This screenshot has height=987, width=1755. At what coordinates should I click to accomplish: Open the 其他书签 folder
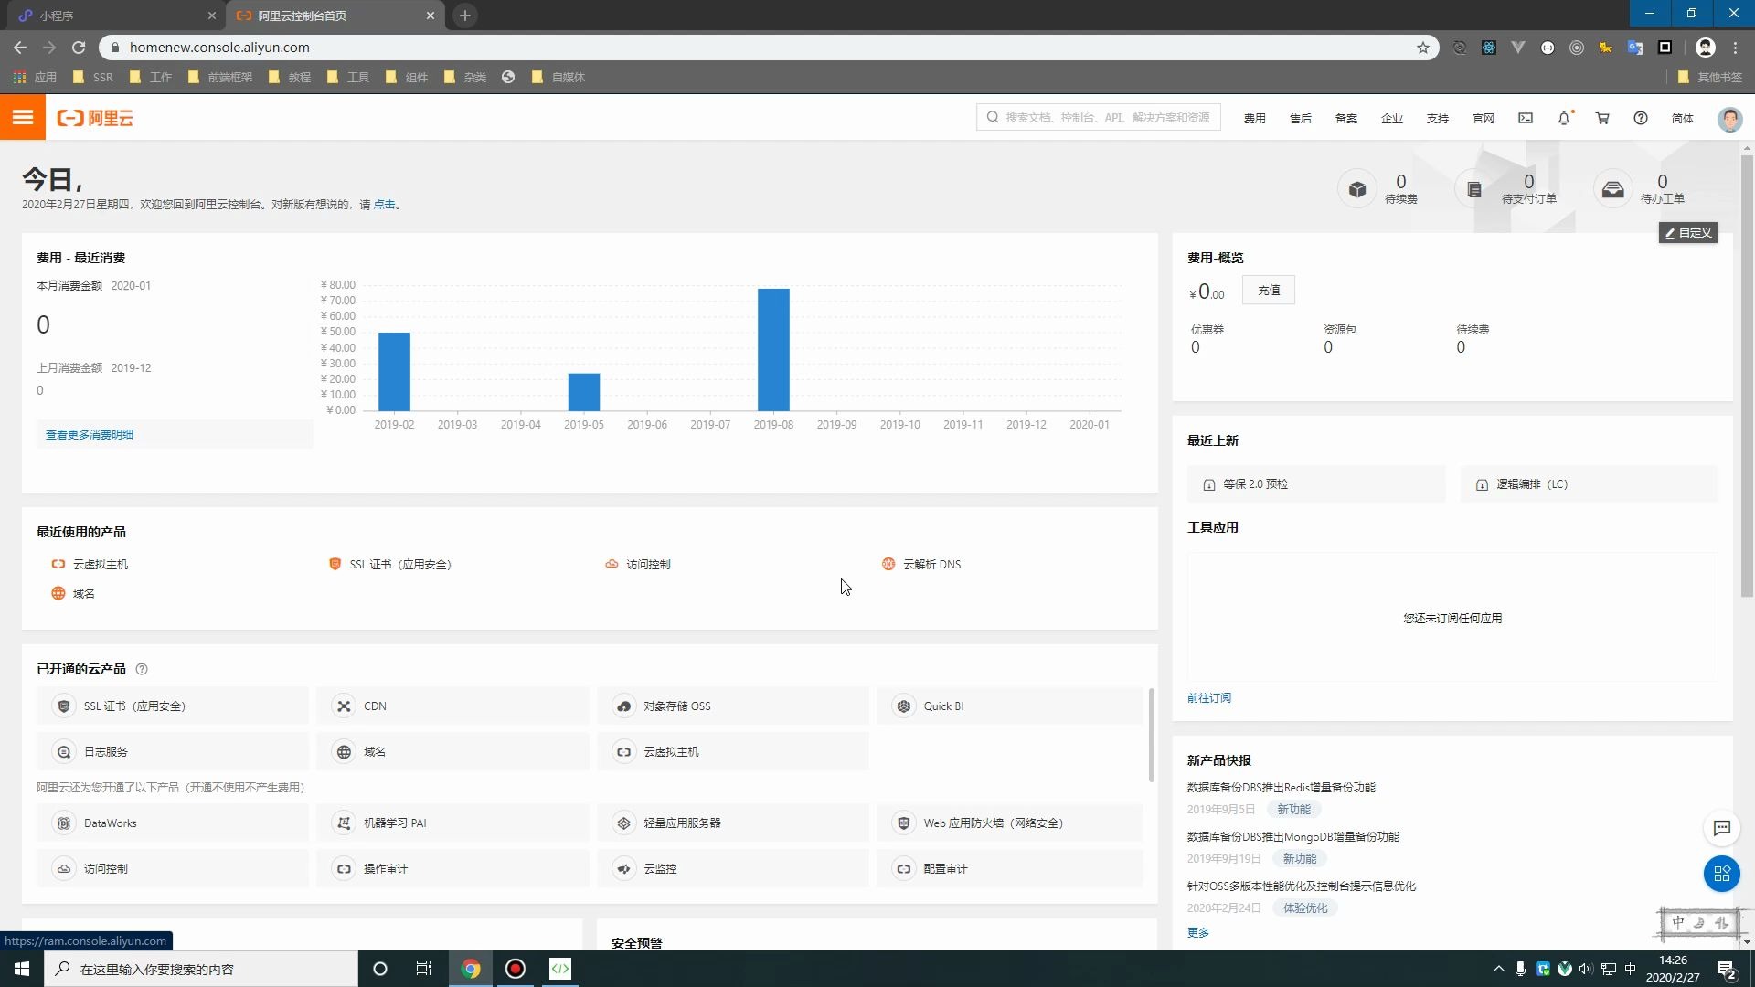coord(1710,78)
